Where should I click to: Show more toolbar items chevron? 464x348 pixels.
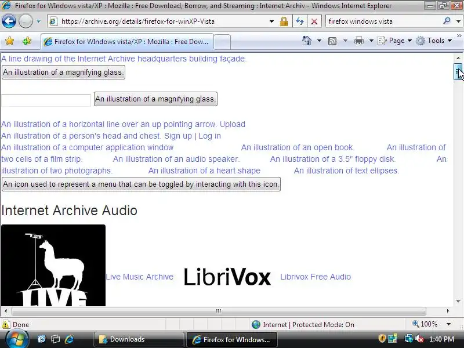point(459,35)
